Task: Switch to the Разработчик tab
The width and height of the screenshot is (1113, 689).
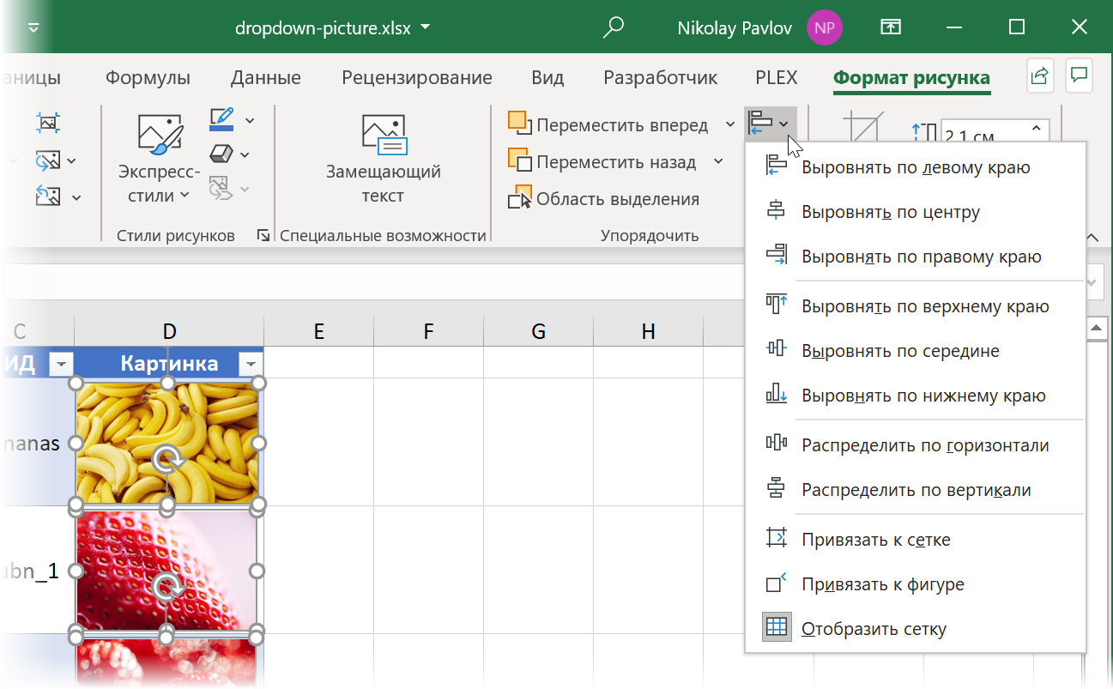Action: click(661, 78)
